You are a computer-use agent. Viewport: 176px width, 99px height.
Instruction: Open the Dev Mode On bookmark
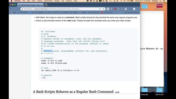[94, 12]
